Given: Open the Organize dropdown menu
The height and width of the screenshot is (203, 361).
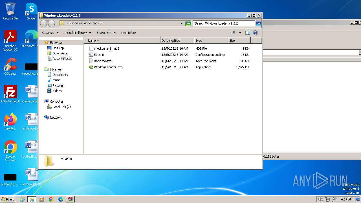Looking at the screenshot, I should coord(50,33).
